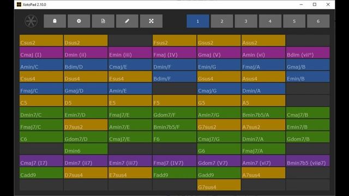Trigger the Asus2 chord pad
Screen dimensions: 349x196
263,40
